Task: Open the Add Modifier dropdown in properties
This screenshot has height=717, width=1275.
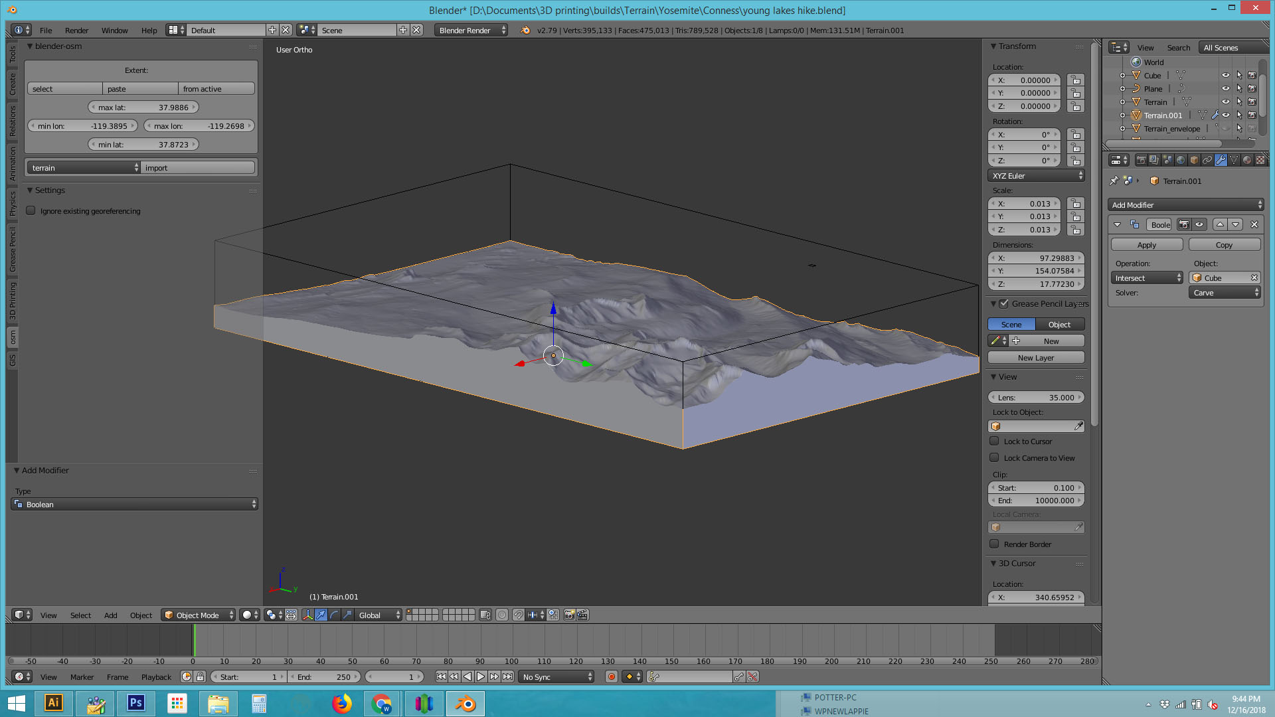Action: coord(1186,205)
